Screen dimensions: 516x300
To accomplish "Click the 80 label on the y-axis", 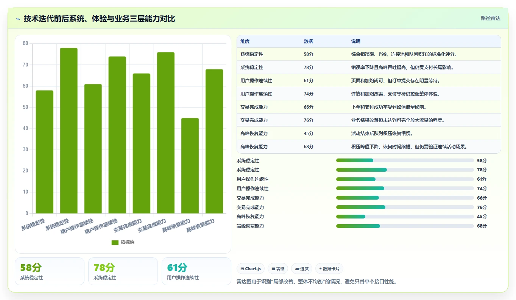I will coord(25,43).
